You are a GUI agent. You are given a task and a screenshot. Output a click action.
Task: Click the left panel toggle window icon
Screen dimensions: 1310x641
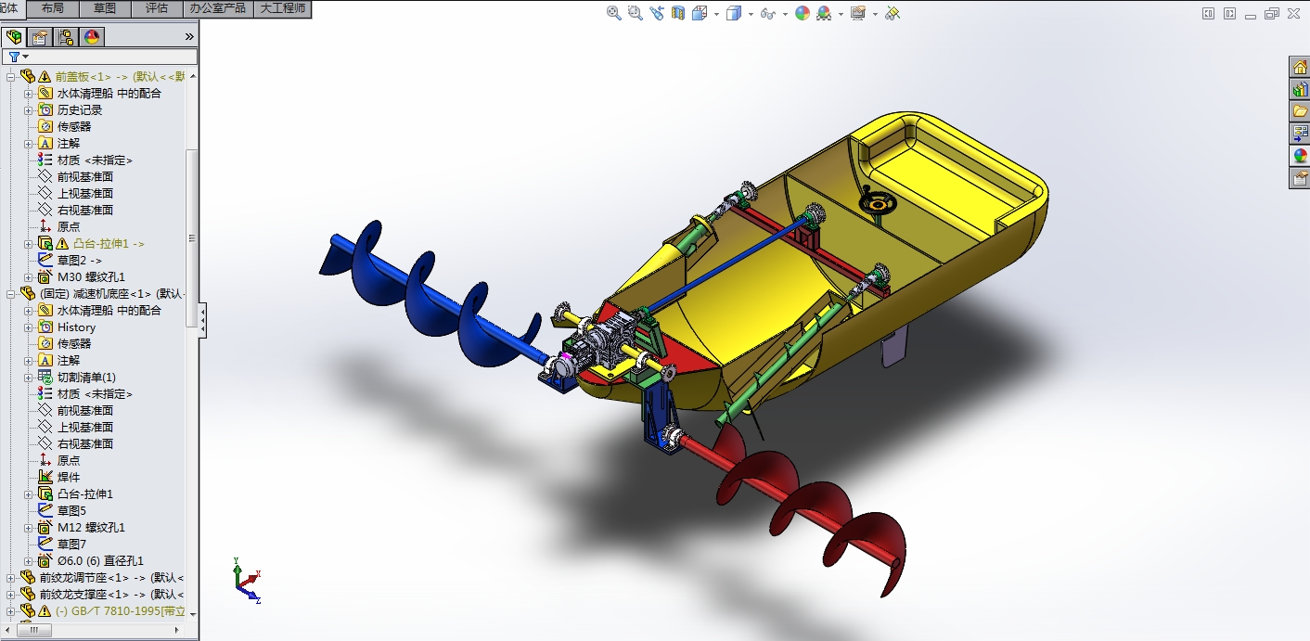click(1208, 13)
